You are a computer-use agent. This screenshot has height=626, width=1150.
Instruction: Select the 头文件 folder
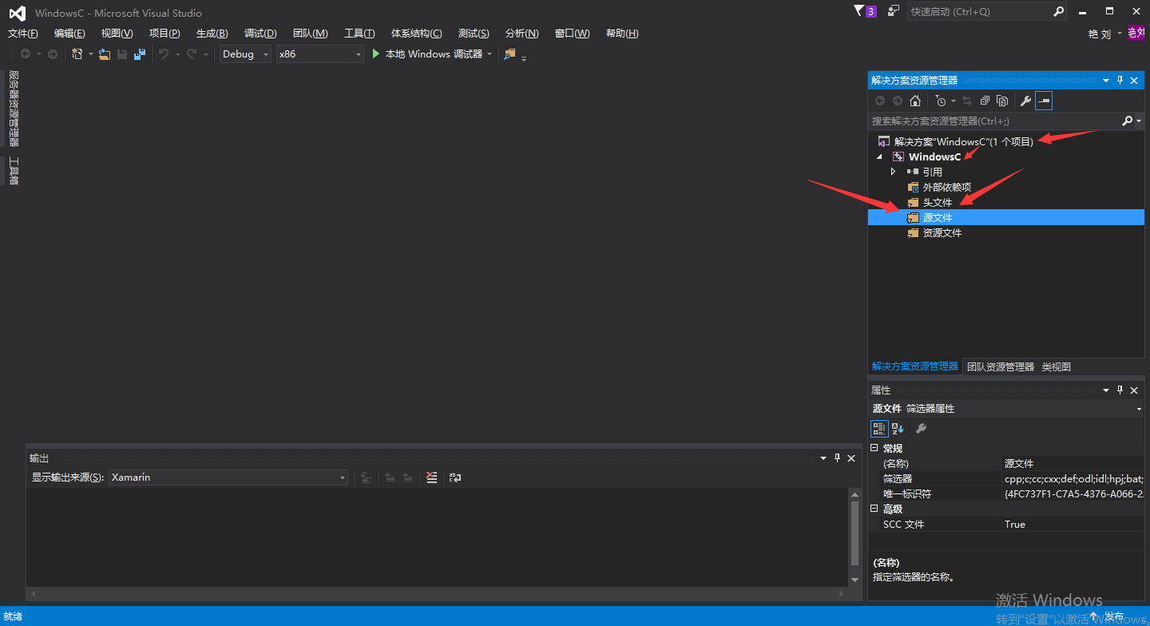pos(937,202)
